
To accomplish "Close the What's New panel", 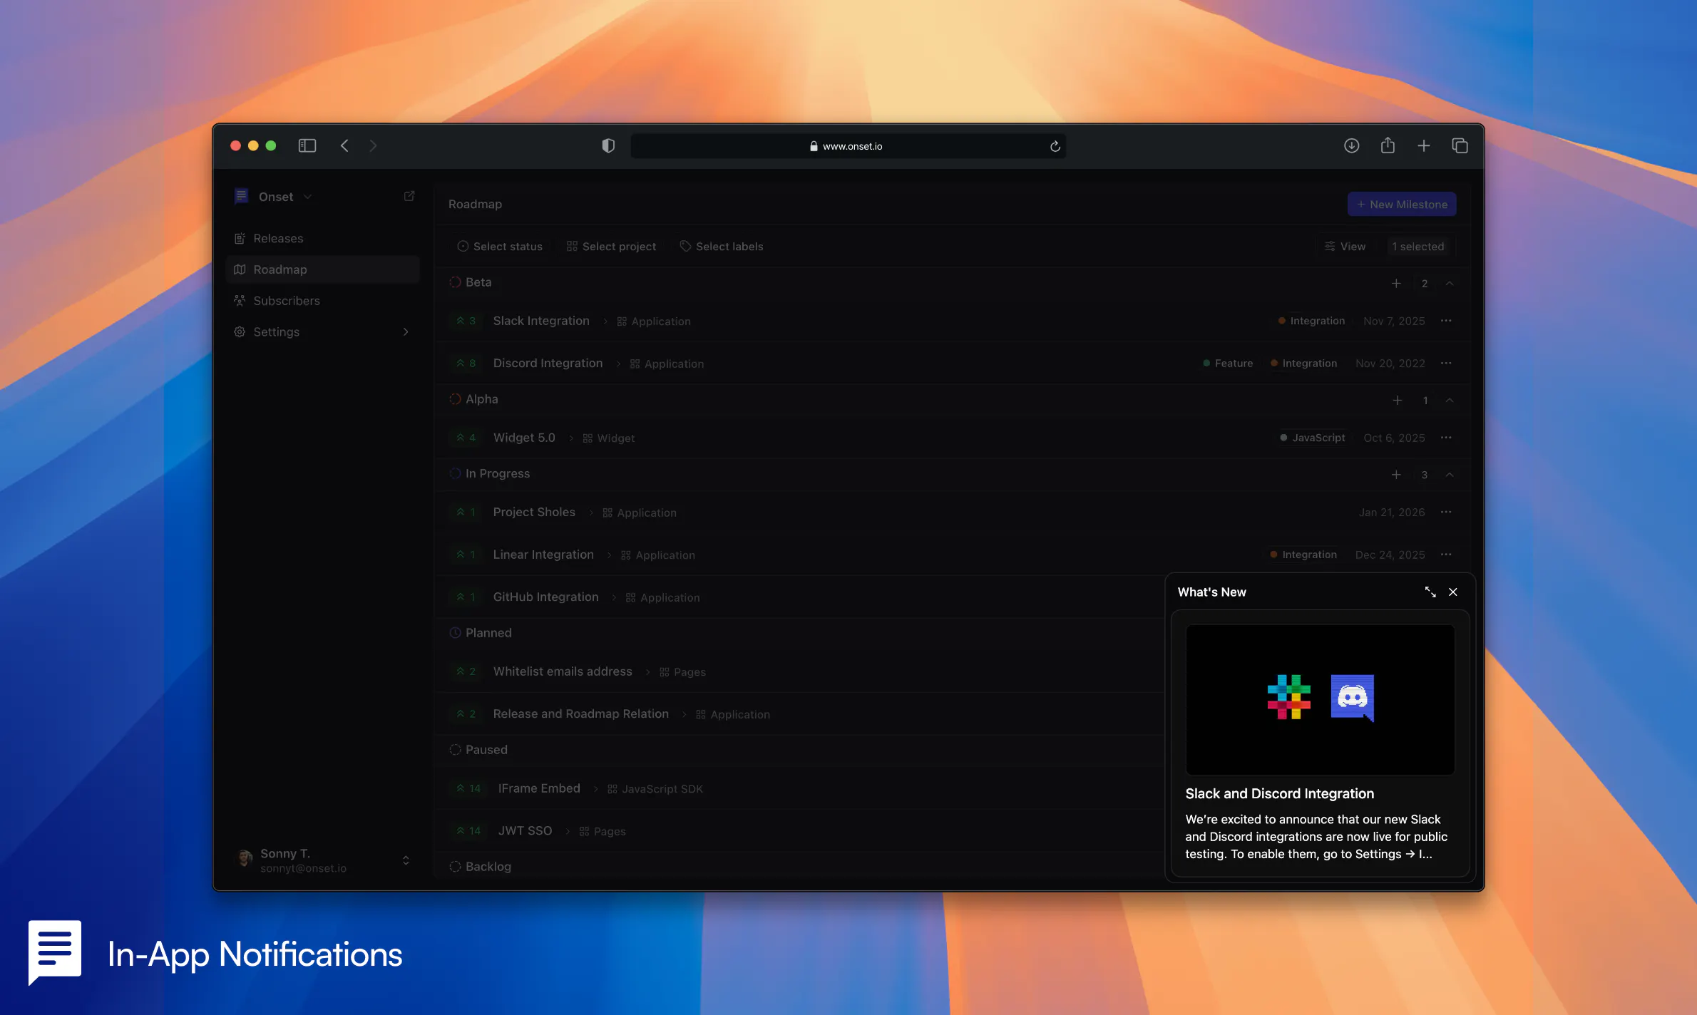I will 1453,592.
